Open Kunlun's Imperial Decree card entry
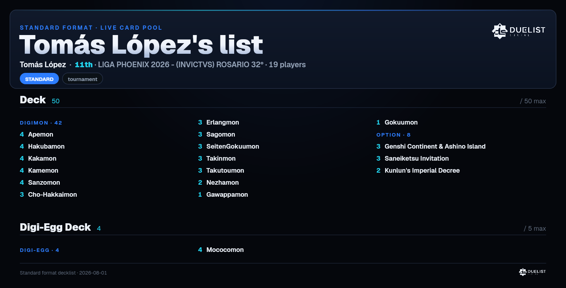This screenshot has width=566, height=288. pos(418,171)
